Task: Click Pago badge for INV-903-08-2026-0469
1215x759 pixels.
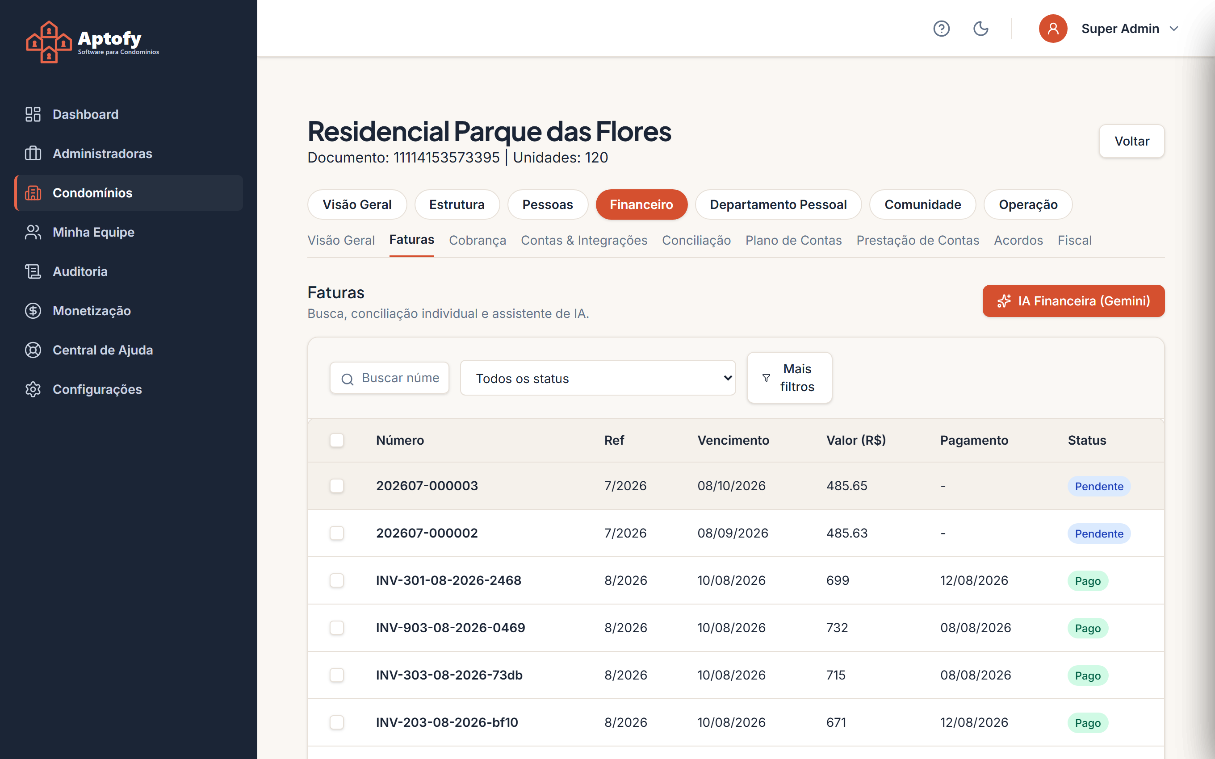Action: click(x=1088, y=628)
